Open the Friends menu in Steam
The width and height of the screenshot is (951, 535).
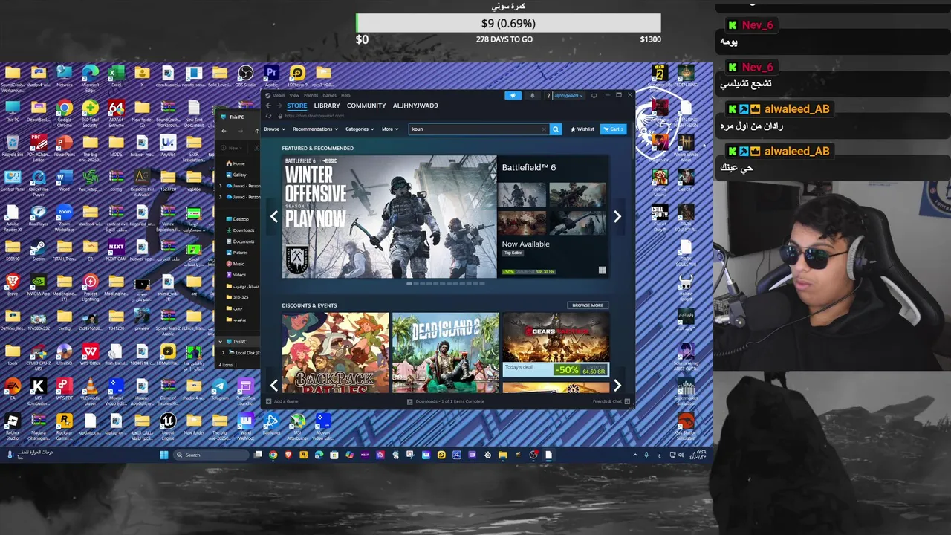[x=311, y=95]
